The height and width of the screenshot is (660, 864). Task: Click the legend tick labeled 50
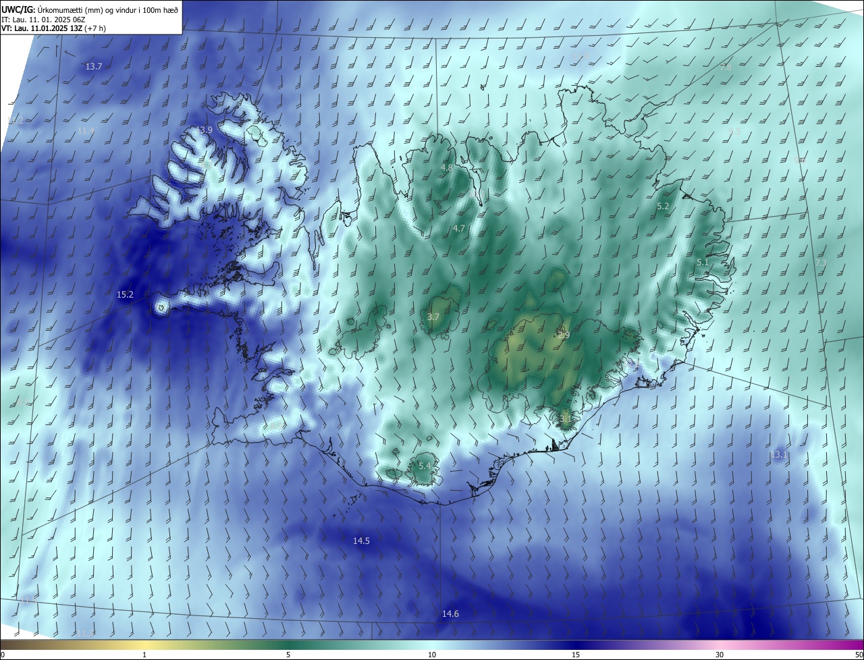859,655
